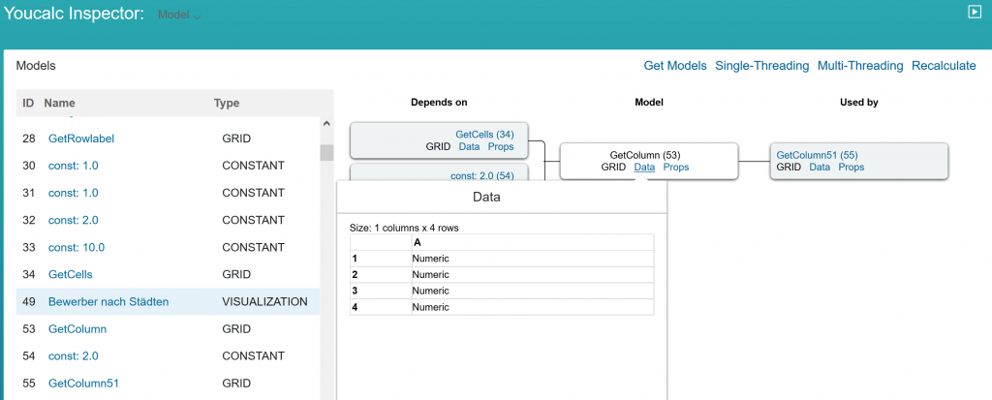992x400 pixels.
Task: Select GetRowlabel in the models list
Action: coord(81,138)
